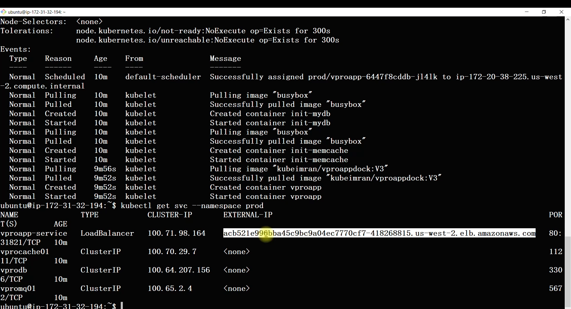This screenshot has width=571, height=309.
Task: Click the 'vprodb' service name
Action: pyautogui.click(x=14, y=270)
